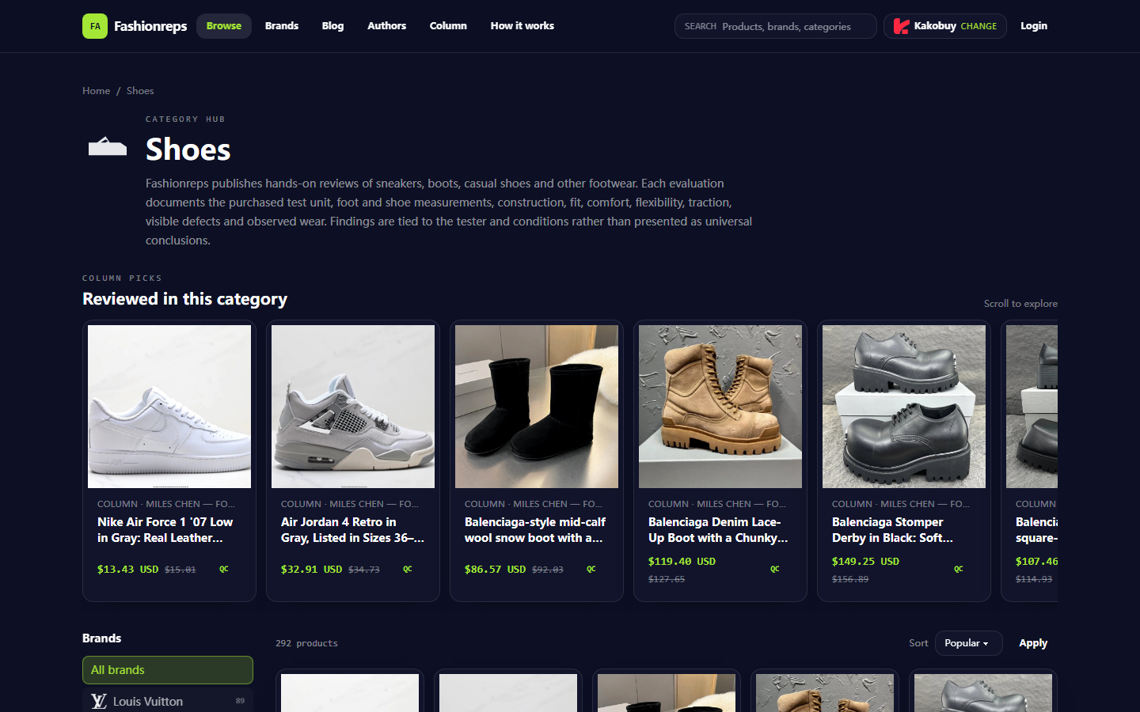Click the Kakobuy agent logo icon
Screen dimensions: 1140x712
(x=901, y=26)
